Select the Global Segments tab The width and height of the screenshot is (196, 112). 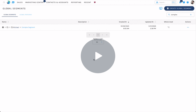pyautogui.click(x=10, y=15)
